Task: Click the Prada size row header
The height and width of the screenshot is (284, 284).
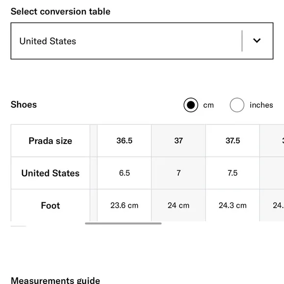Action: 50,141
